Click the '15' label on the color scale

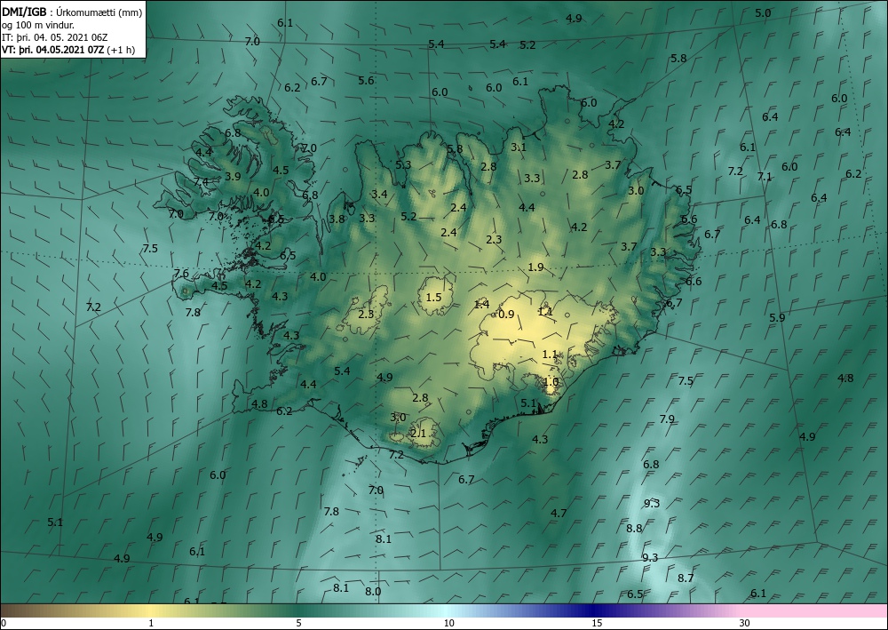point(597,623)
